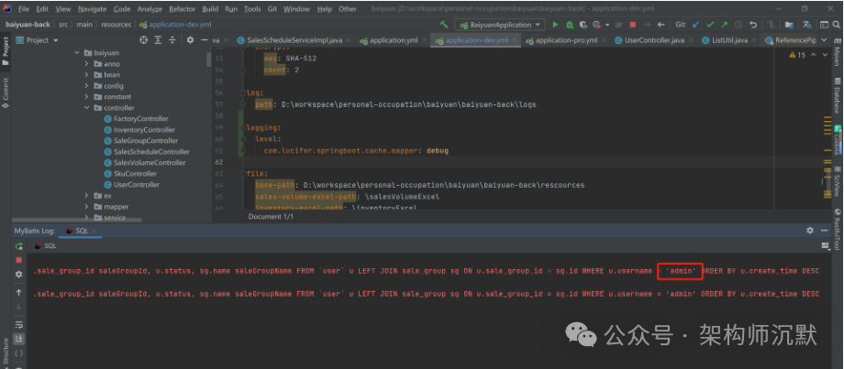
Task: Expand the config folder in project tree
Action: [x=86, y=86]
